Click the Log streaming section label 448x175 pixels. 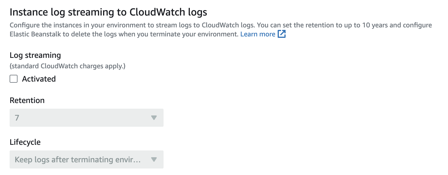tap(35, 55)
